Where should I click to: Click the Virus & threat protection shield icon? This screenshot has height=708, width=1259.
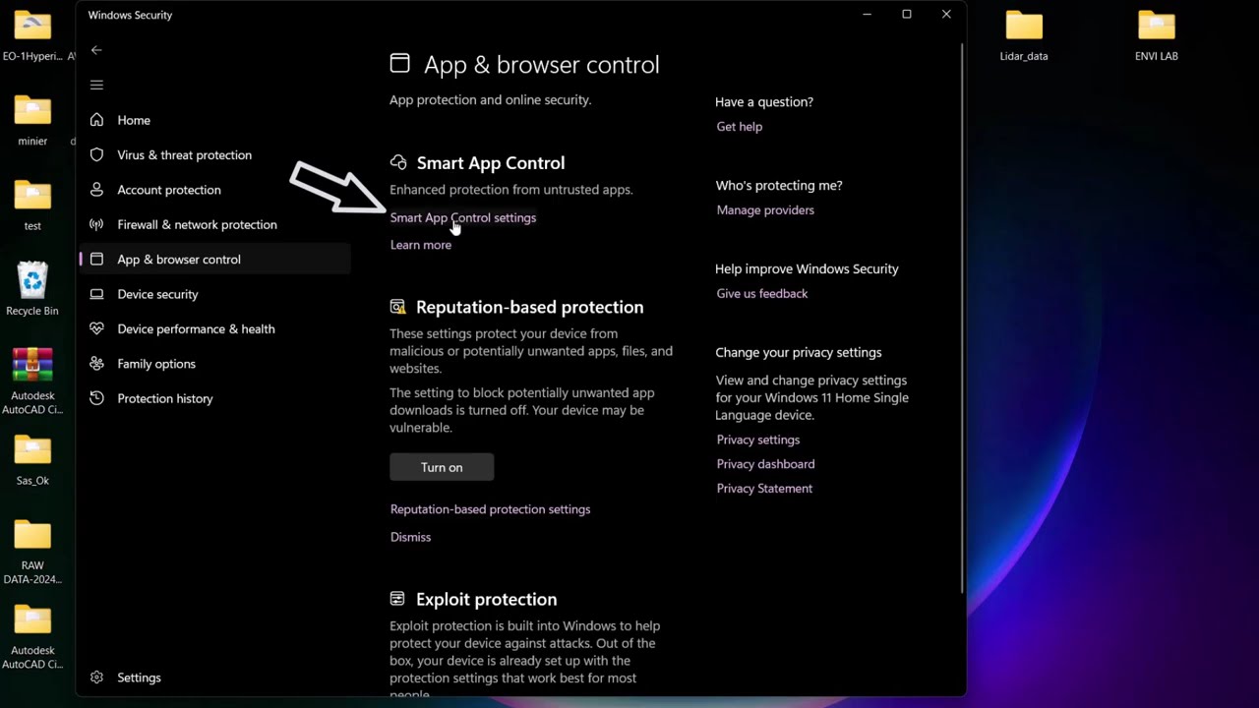96,154
